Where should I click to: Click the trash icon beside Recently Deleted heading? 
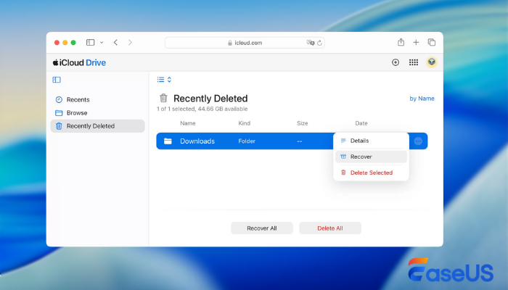tap(163, 98)
